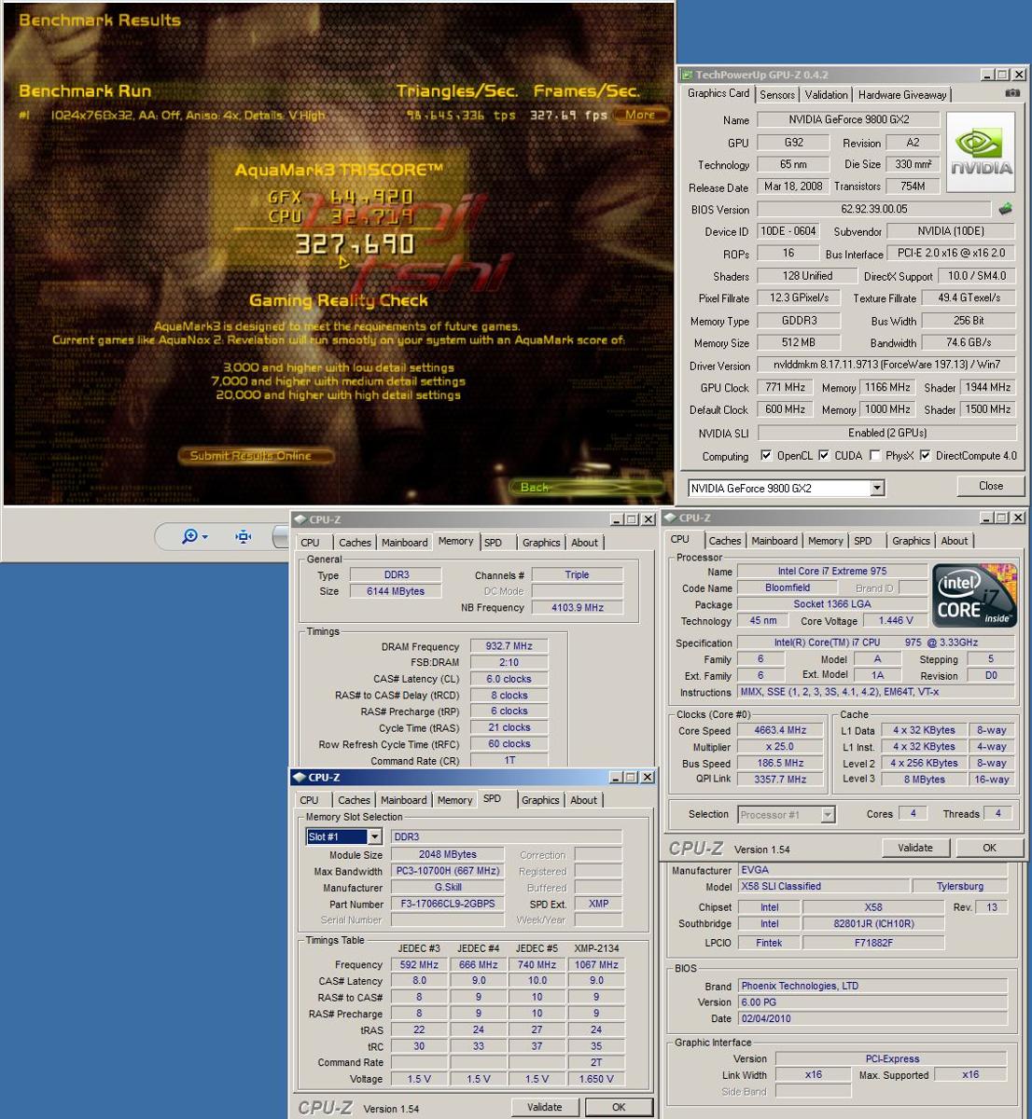
Task: Click the Multiplier x 25.0 value
Action: (x=780, y=747)
